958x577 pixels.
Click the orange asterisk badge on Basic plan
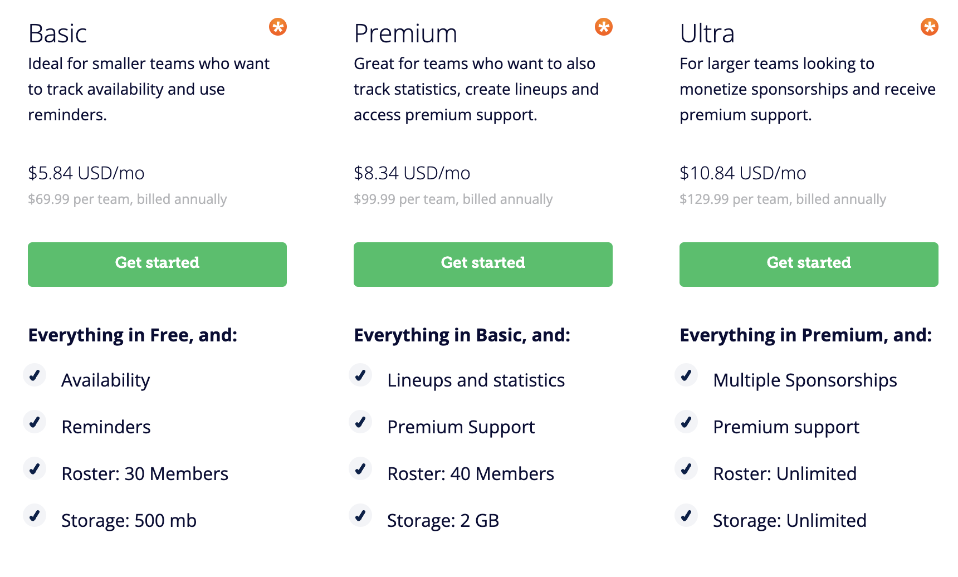[278, 27]
